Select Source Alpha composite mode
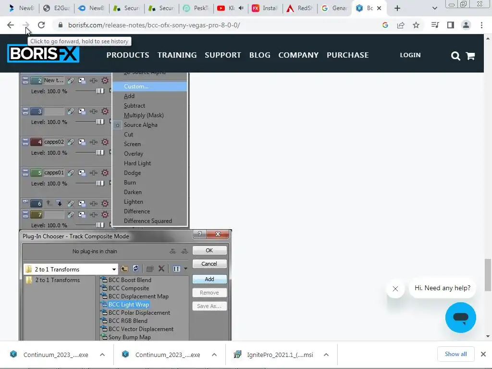Screen dimensions: 492x369 tap(141, 125)
